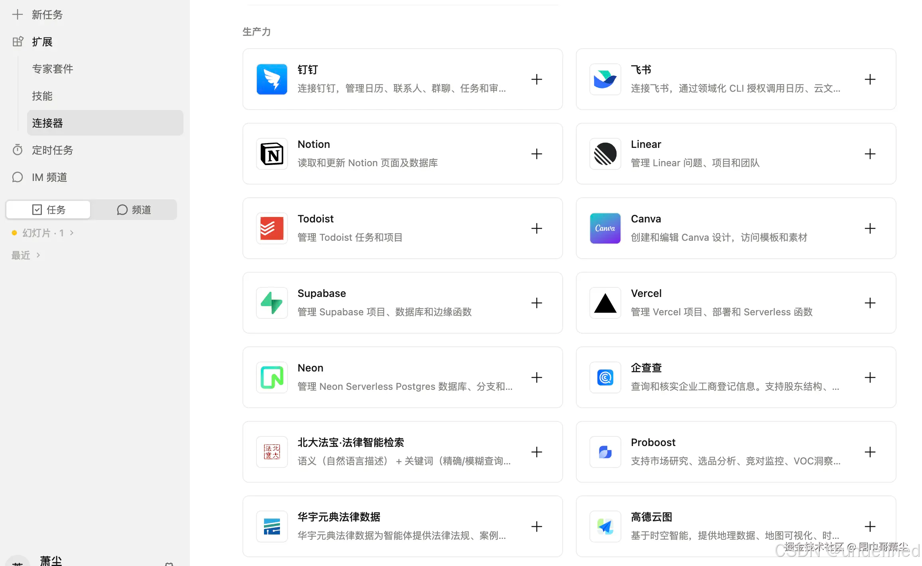
Task: Click the 管理 Supabase 项目 description text
Action: (x=385, y=312)
